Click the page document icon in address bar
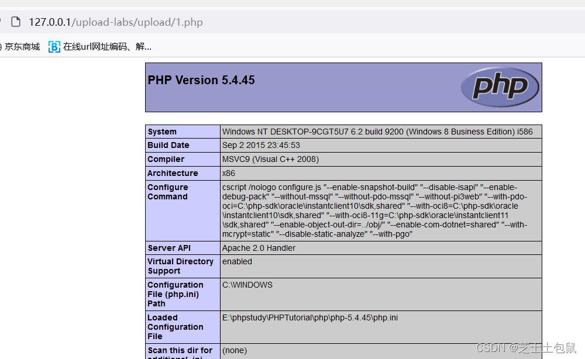This screenshot has height=359, width=585. (16, 22)
